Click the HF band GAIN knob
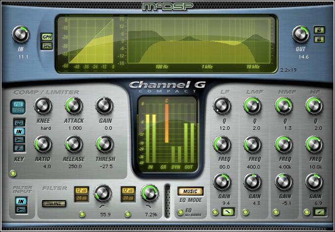Screen dimensions: 335x232 [314, 182]
